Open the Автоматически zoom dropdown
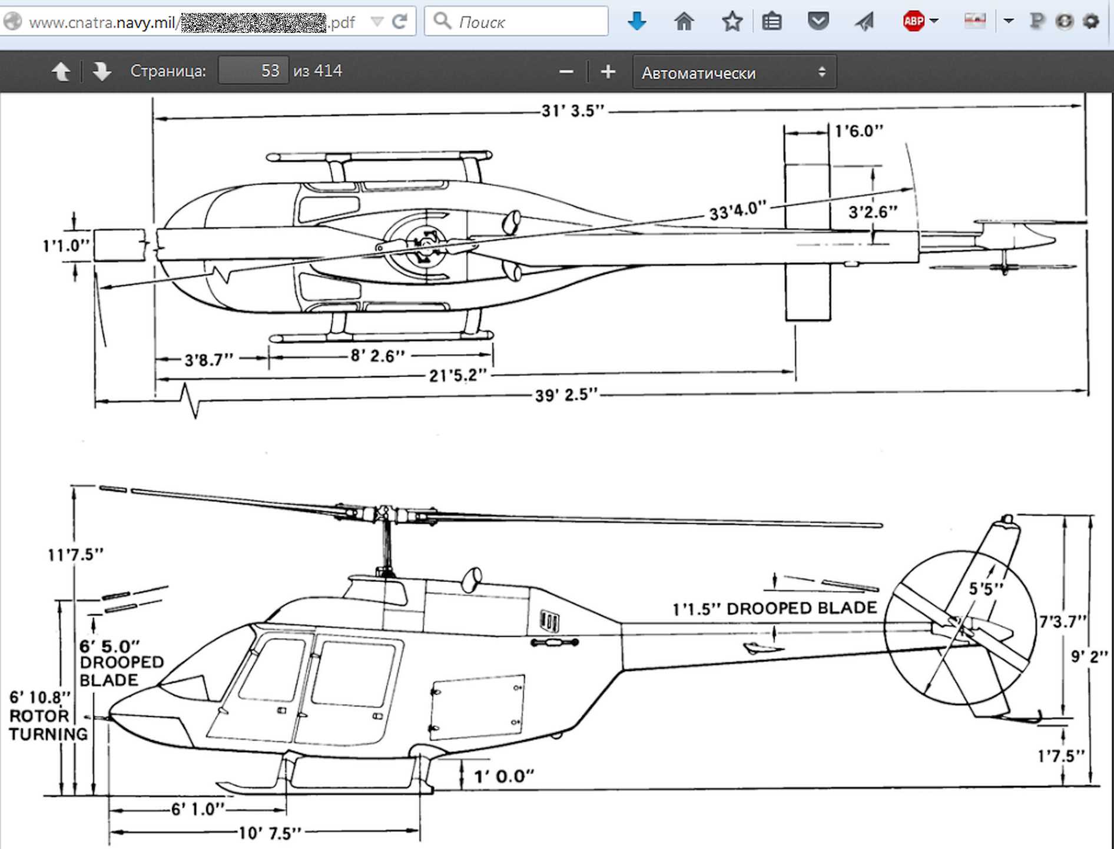 tap(734, 72)
